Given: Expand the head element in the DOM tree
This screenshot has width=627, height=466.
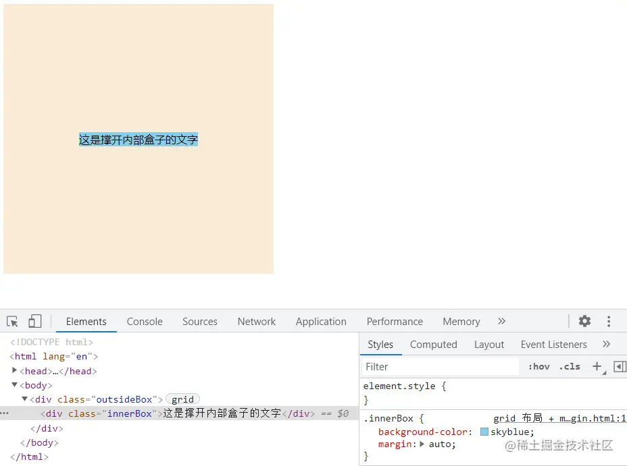Looking at the screenshot, I should (14, 371).
